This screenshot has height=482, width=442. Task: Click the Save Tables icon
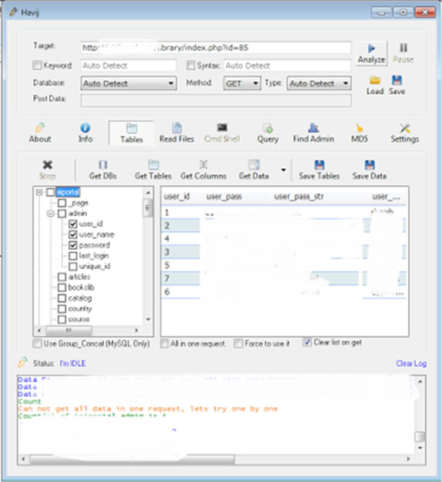(x=319, y=165)
